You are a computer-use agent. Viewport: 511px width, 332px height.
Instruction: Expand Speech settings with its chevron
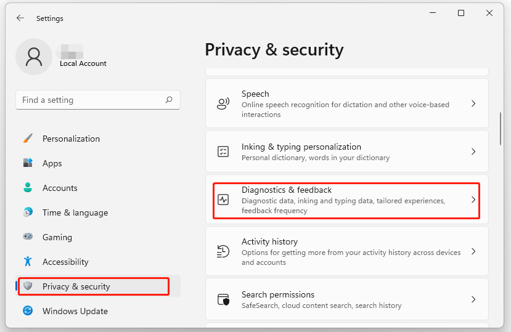pos(473,104)
